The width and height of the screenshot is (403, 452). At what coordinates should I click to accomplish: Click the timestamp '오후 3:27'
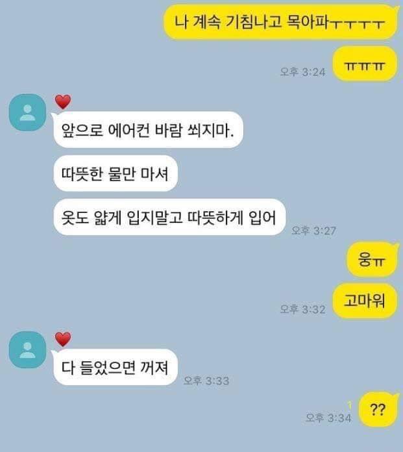pos(313,231)
